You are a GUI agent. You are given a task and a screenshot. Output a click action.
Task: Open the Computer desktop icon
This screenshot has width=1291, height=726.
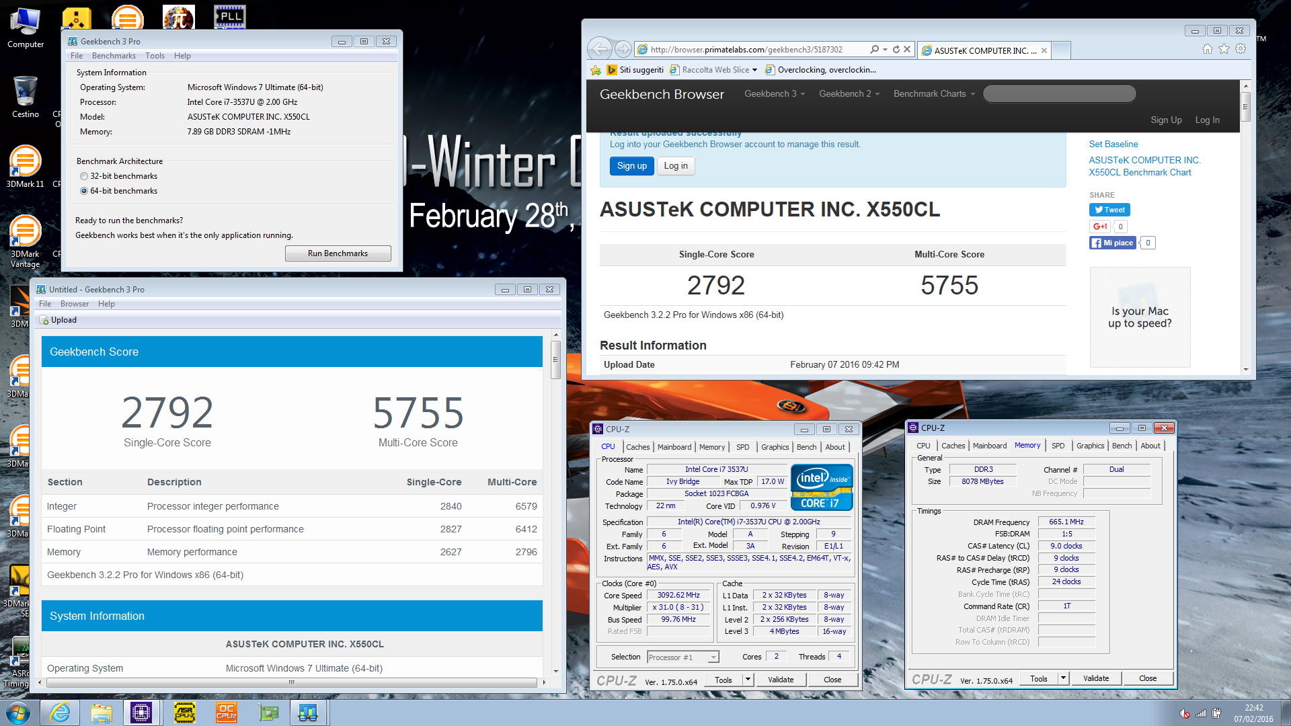pos(26,27)
